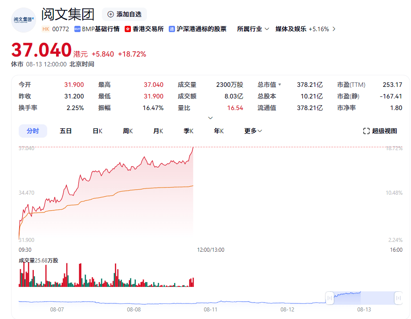Click the +5.840 price change value
This screenshot has width=411, height=319.
point(102,54)
